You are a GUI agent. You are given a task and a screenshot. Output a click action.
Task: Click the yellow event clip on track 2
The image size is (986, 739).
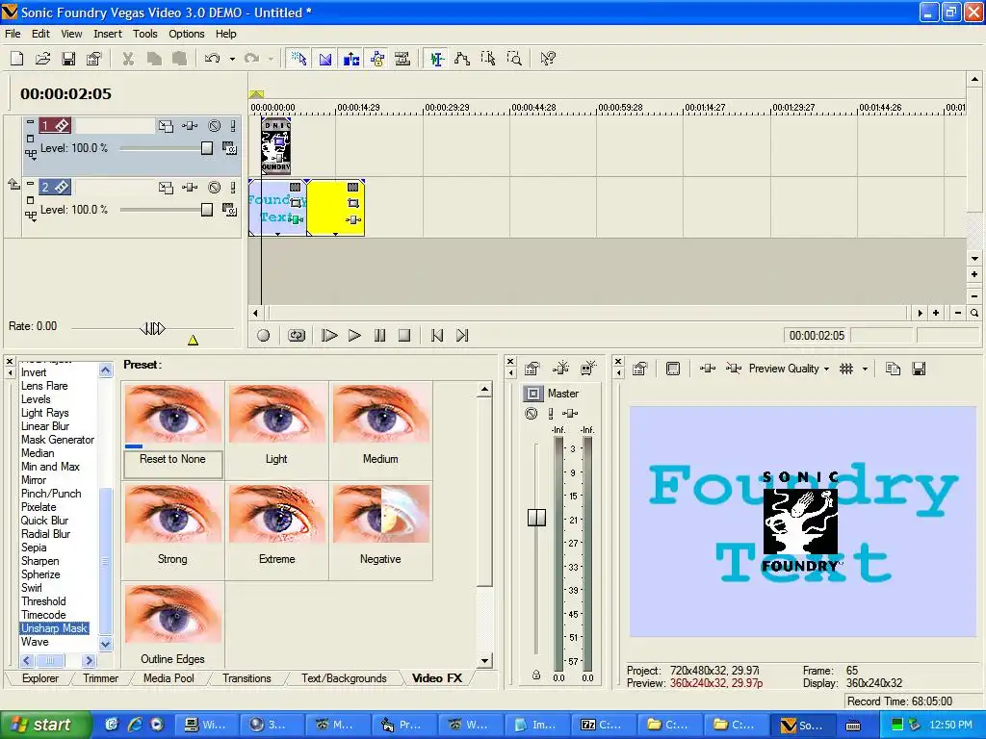[x=336, y=208]
